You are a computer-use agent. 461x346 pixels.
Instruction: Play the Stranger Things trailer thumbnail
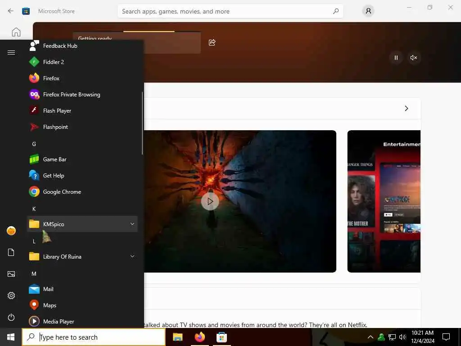tap(210, 201)
